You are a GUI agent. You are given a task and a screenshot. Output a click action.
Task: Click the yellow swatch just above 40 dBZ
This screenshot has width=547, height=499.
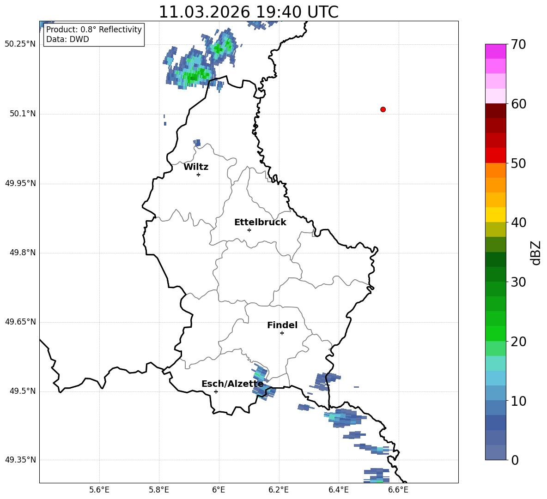pos(495,215)
